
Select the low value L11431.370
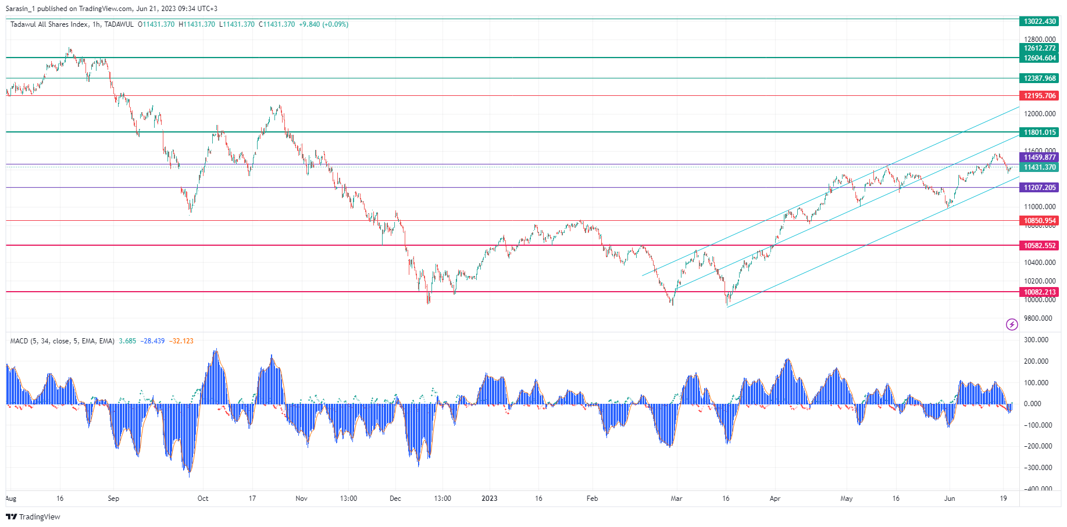[x=237, y=24]
